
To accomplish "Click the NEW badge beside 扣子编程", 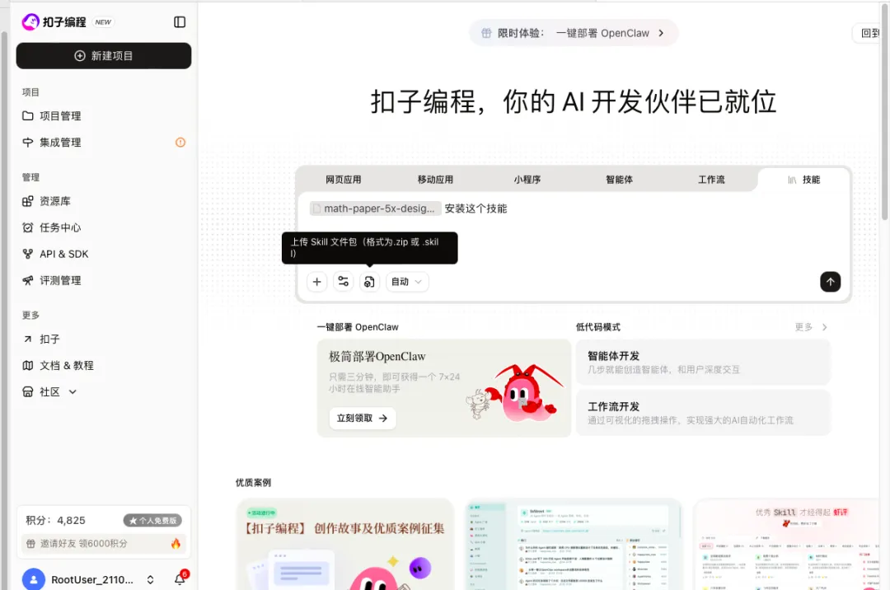I will (103, 22).
